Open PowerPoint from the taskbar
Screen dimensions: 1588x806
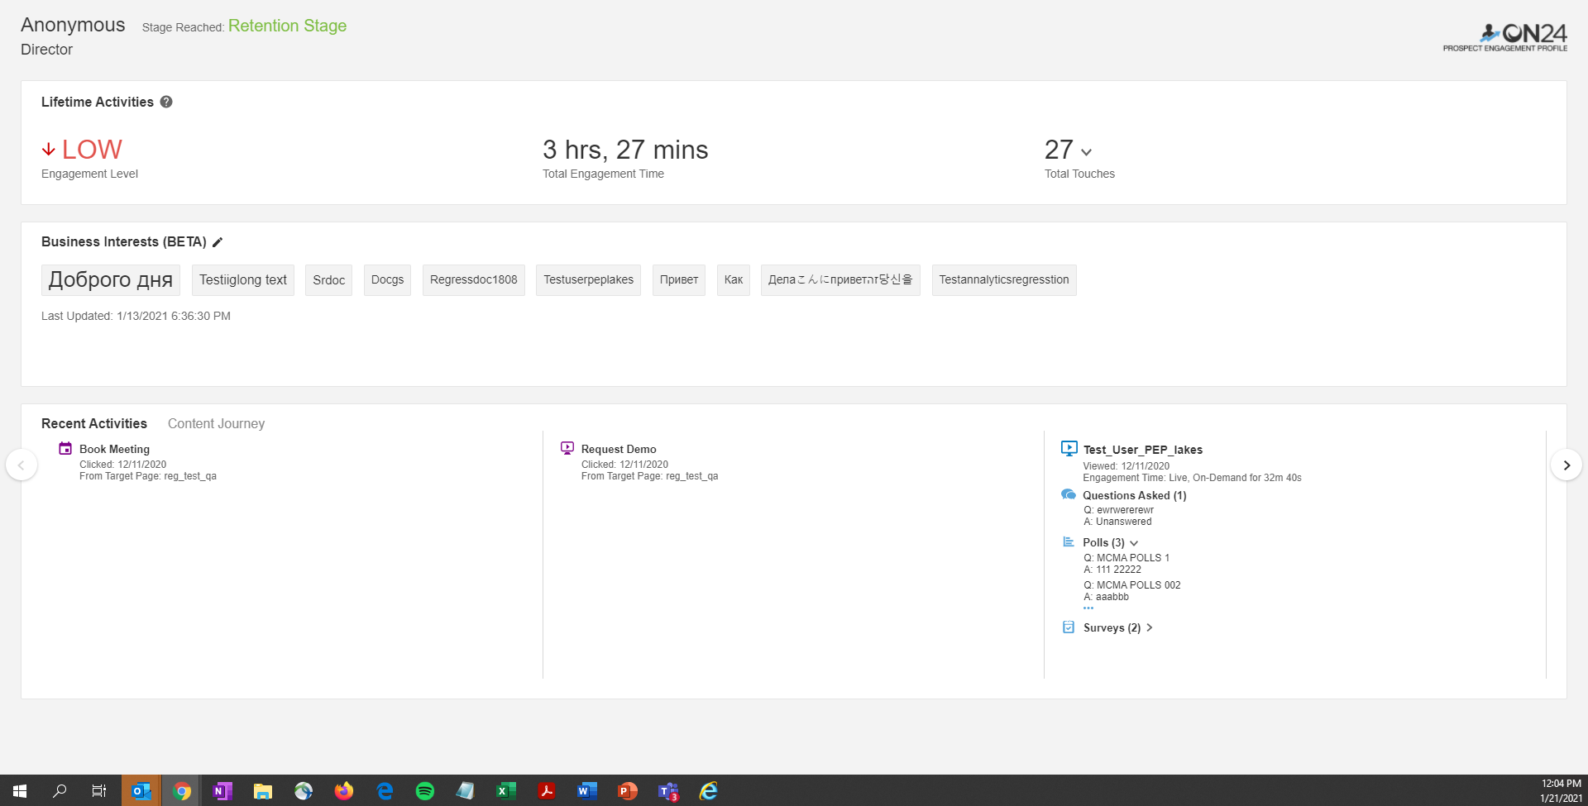pos(628,791)
